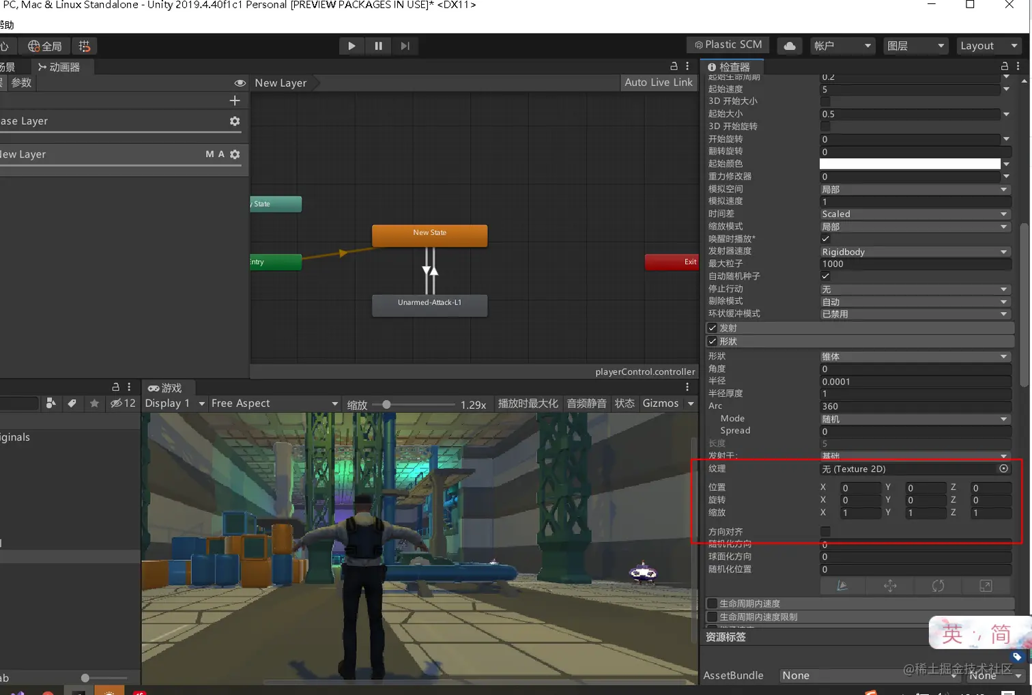Step forward one frame

pos(405,46)
